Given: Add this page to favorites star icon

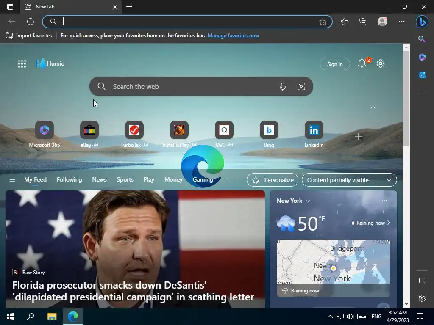Looking at the screenshot, I should pos(323,22).
